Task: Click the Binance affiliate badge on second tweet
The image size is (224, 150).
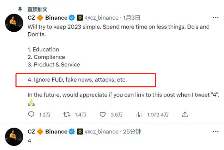Action: pos(80,131)
